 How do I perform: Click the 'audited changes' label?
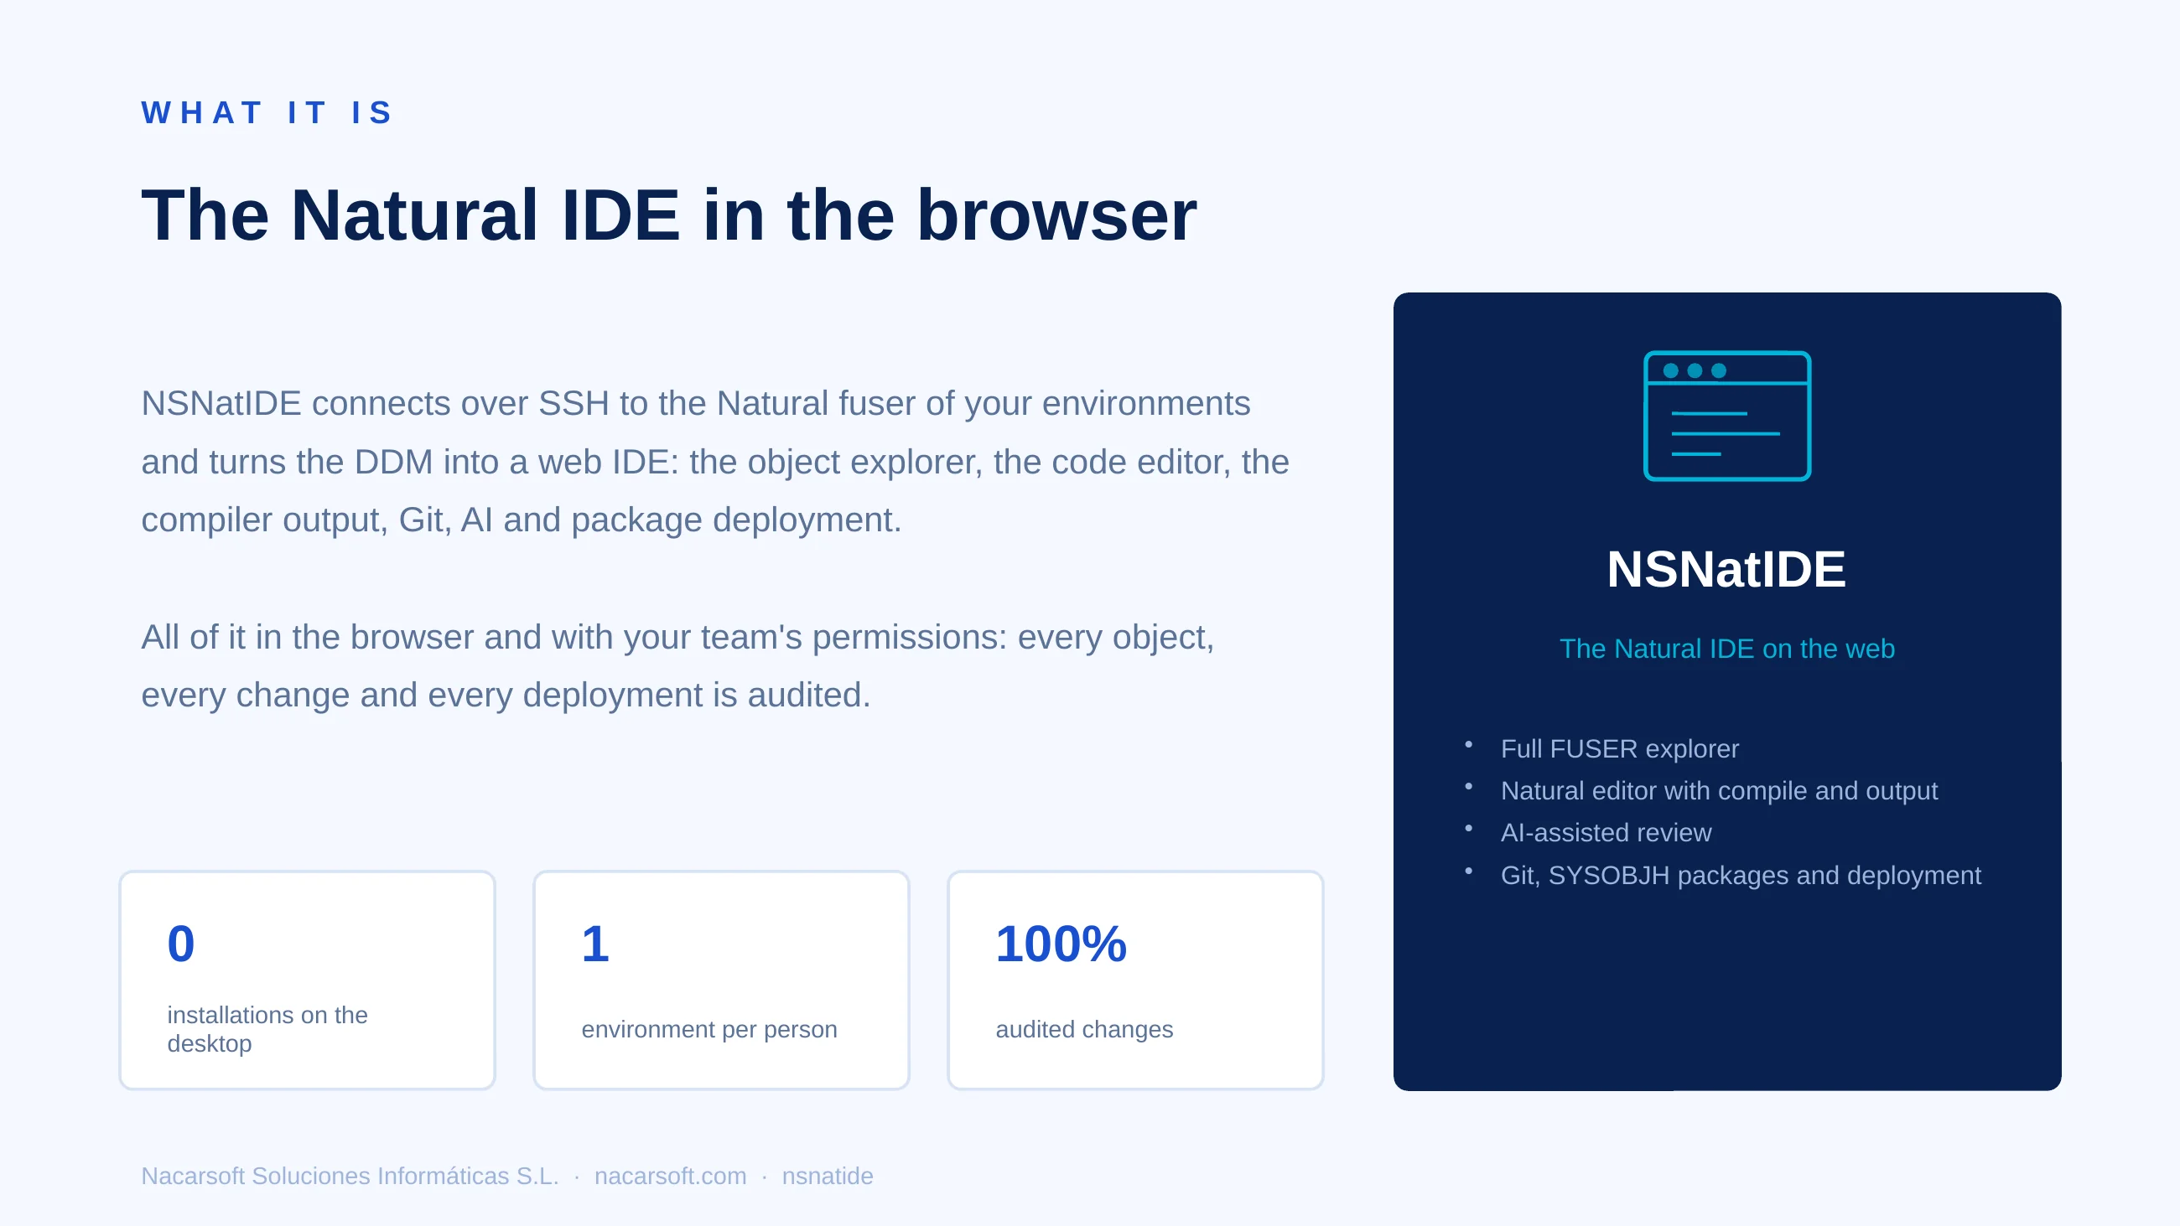coord(1084,1029)
